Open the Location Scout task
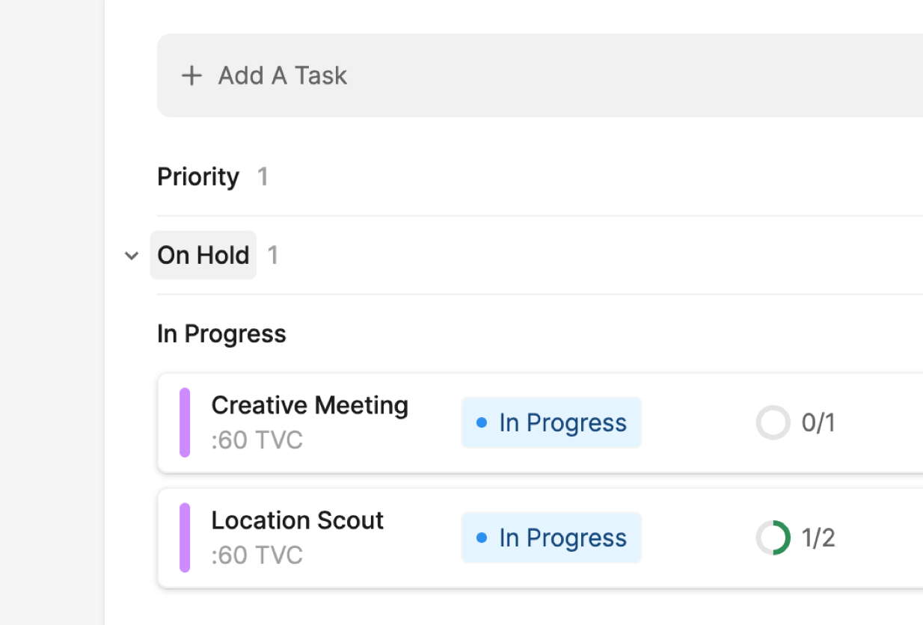923x625 pixels. tap(297, 520)
